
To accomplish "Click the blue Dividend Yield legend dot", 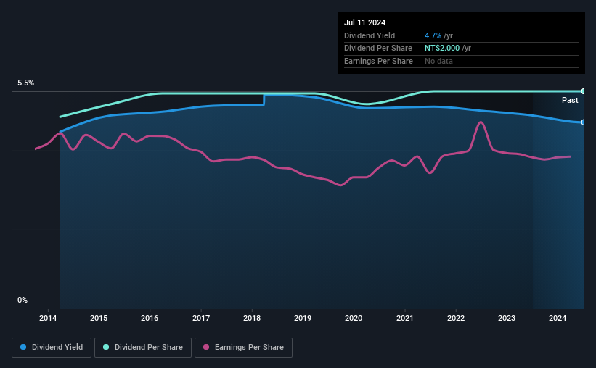I will tap(23, 347).
